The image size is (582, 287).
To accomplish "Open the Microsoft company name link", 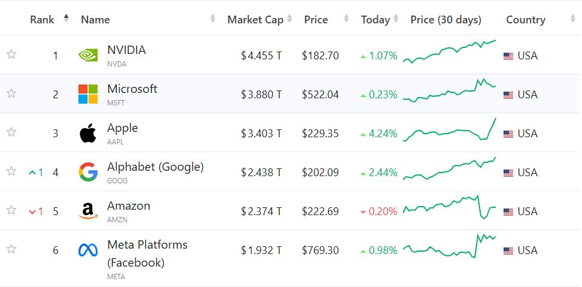I will click(x=132, y=89).
